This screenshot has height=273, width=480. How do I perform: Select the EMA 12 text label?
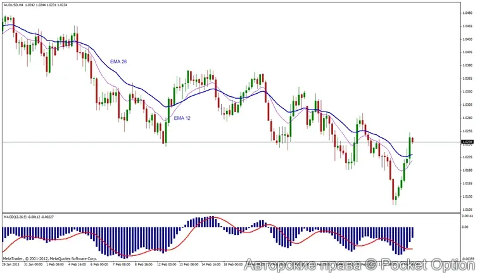click(x=182, y=118)
